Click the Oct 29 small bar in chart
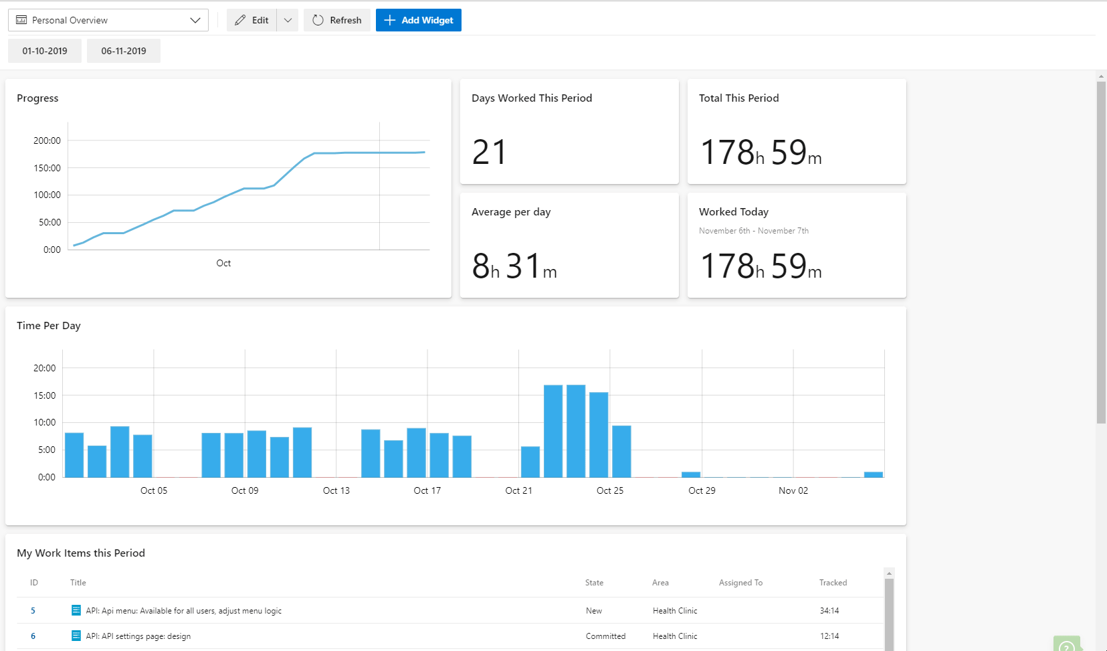1107x651 pixels. (x=691, y=474)
